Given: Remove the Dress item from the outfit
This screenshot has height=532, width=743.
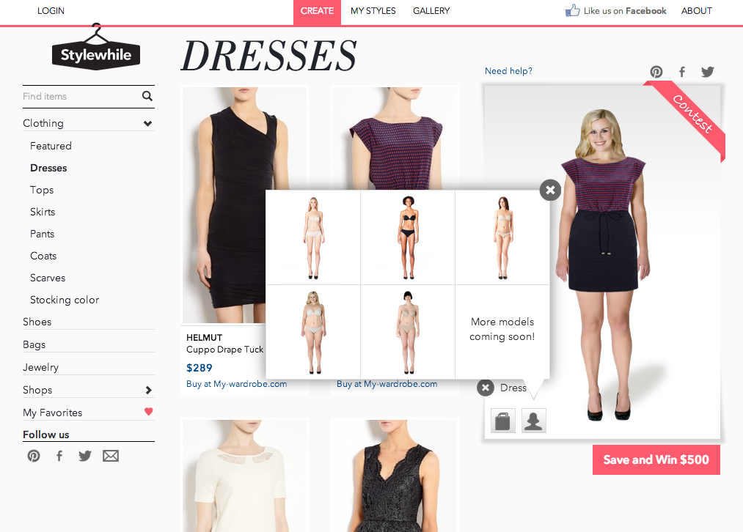Looking at the screenshot, I should click(486, 388).
